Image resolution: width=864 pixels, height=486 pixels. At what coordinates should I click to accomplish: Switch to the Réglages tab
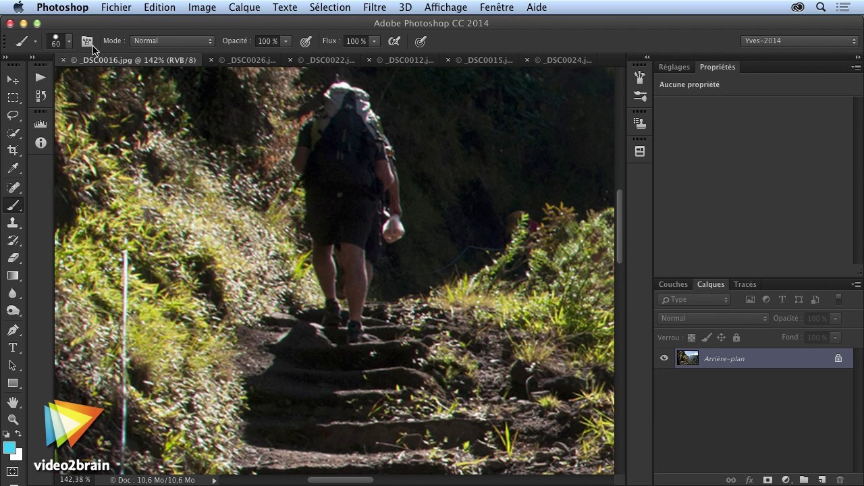point(674,67)
